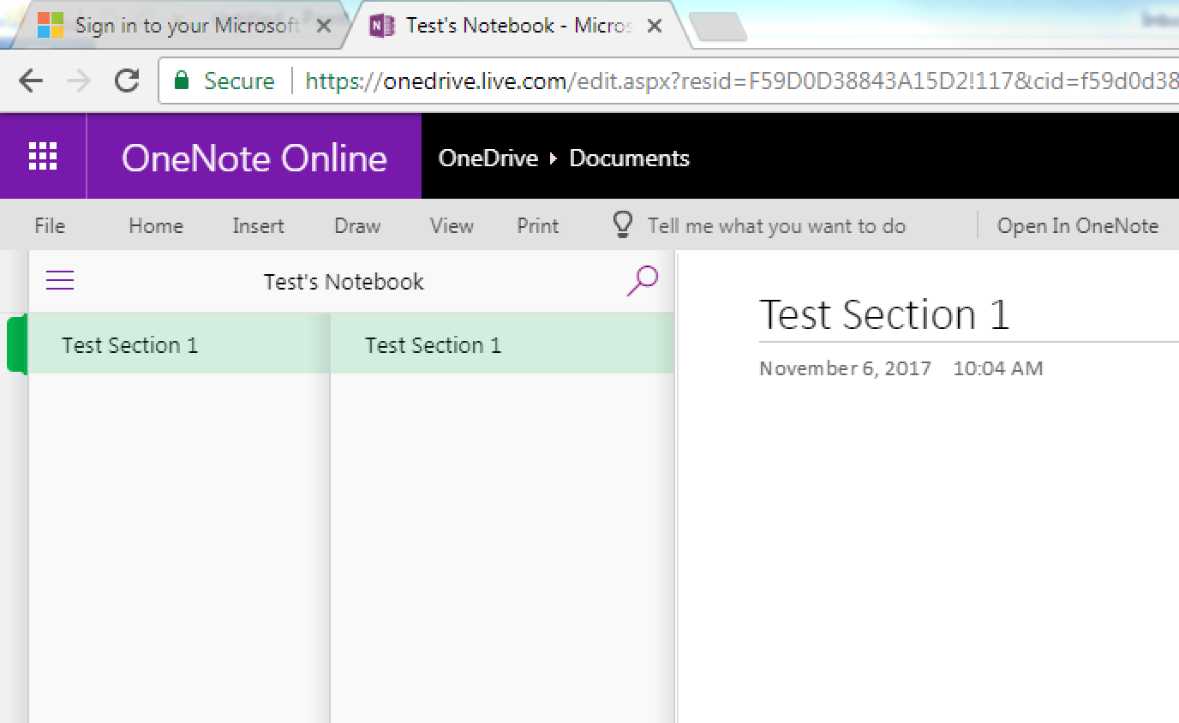1179x723 pixels.
Task: Select Test Section 1 in sections list
Action: click(x=179, y=344)
